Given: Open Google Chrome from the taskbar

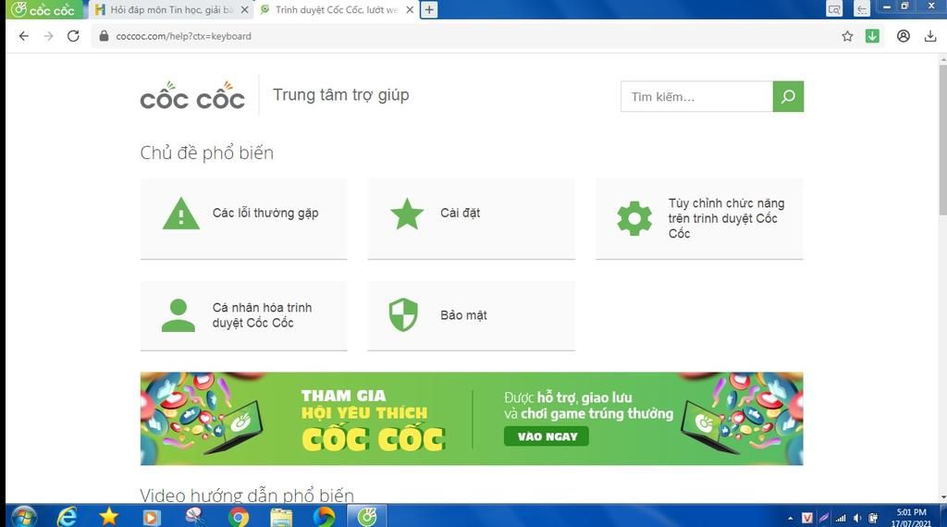Looking at the screenshot, I should click(238, 518).
